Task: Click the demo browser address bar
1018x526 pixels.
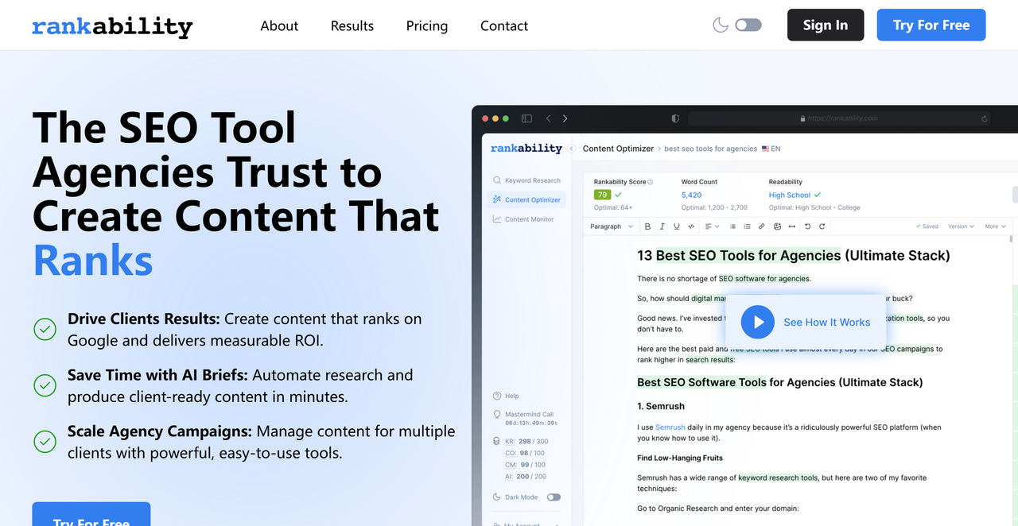Action: (x=840, y=118)
